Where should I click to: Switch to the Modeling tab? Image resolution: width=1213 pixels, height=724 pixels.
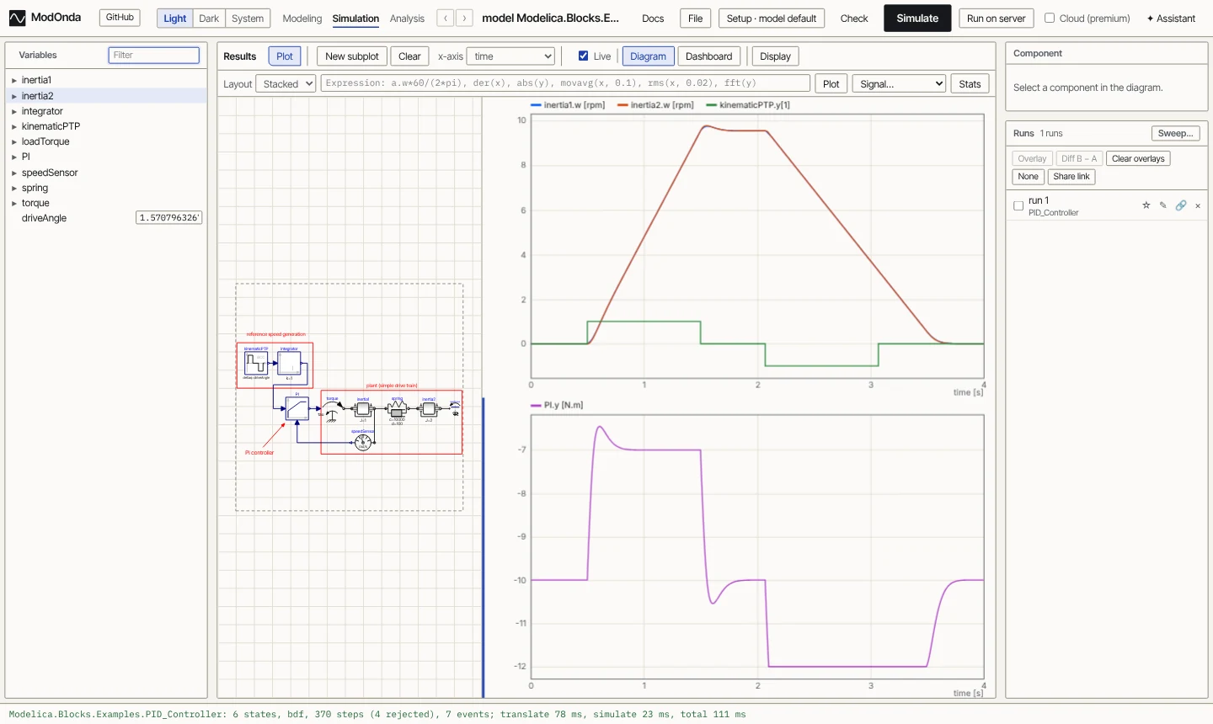point(302,19)
